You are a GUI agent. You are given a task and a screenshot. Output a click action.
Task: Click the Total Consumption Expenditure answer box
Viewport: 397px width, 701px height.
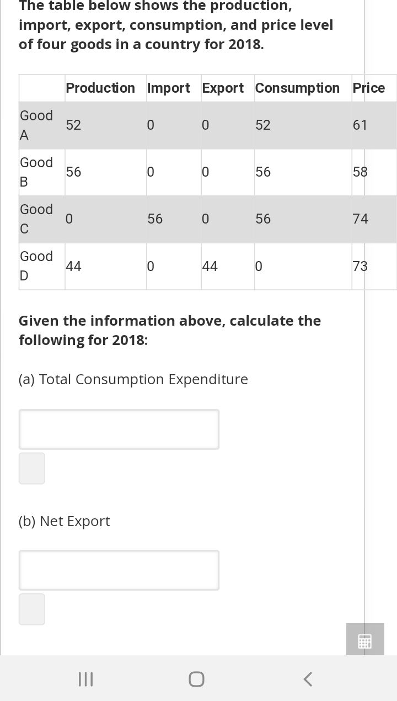point(119,429)
